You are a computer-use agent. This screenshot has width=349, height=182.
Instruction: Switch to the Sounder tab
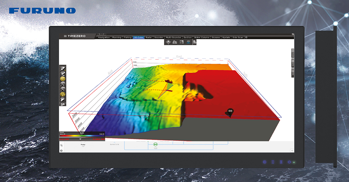pos(159,37)
